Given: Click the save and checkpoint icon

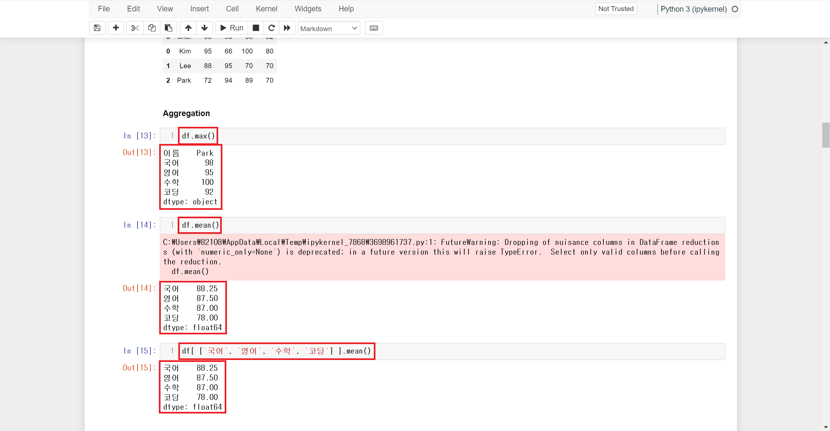Looking at the screenshot, I should (x=97, y=28).
